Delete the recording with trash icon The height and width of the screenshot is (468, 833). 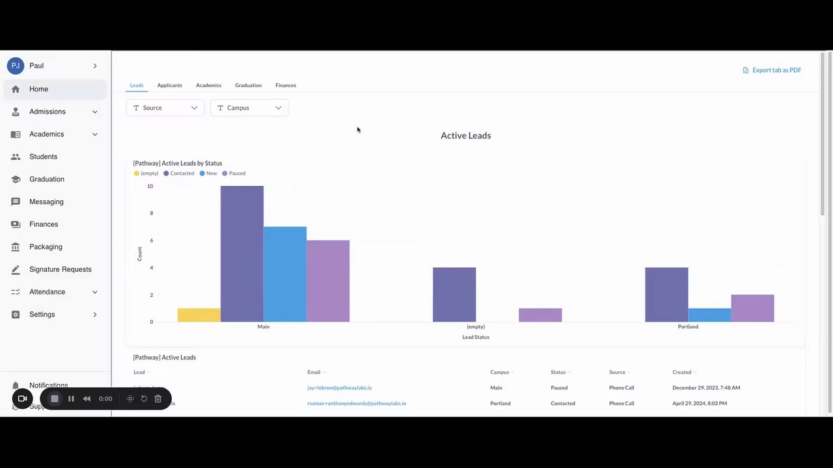point(157,398)
